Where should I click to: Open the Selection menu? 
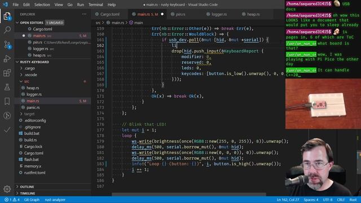(42, 5)
